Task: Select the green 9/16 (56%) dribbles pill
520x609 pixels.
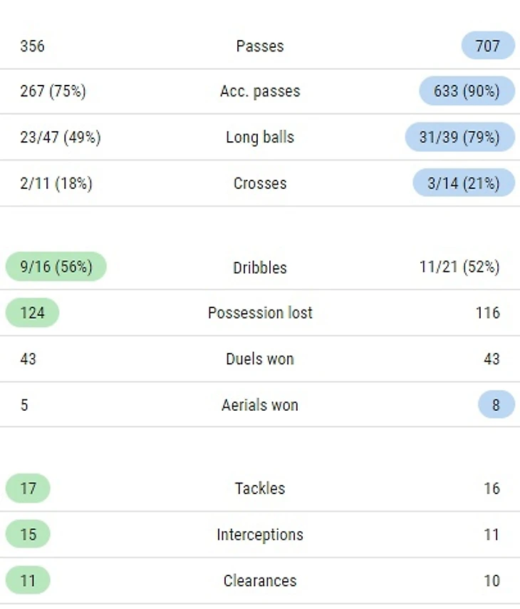Action: click(x=56, y=267)
